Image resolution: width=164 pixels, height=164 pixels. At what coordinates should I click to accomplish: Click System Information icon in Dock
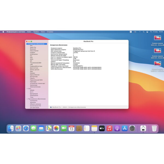coord(143,128)
